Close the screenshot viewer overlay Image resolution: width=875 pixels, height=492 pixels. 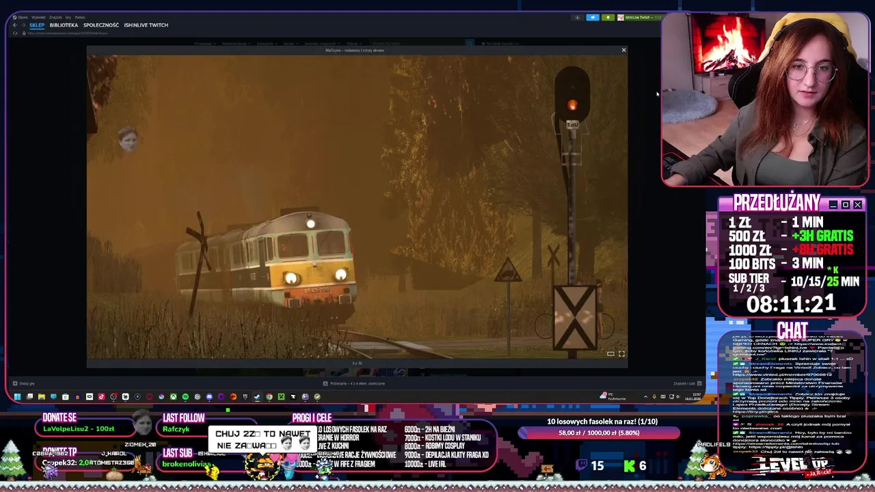tap(623, 50)
